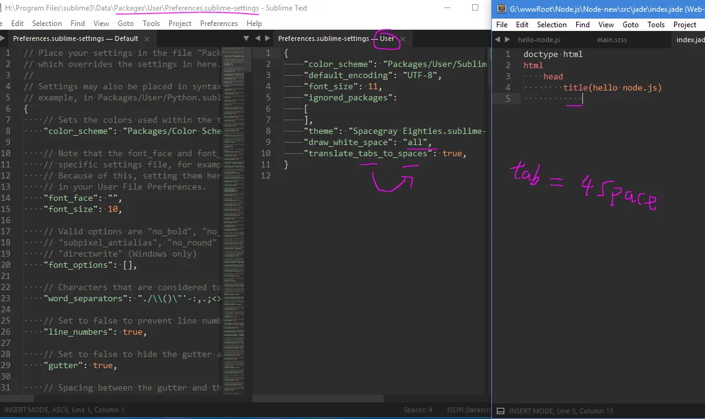Click the minimap in the Default settings pane
This screenshot has width=705, height=419.
pyautogui.click(x=234, y=221)
